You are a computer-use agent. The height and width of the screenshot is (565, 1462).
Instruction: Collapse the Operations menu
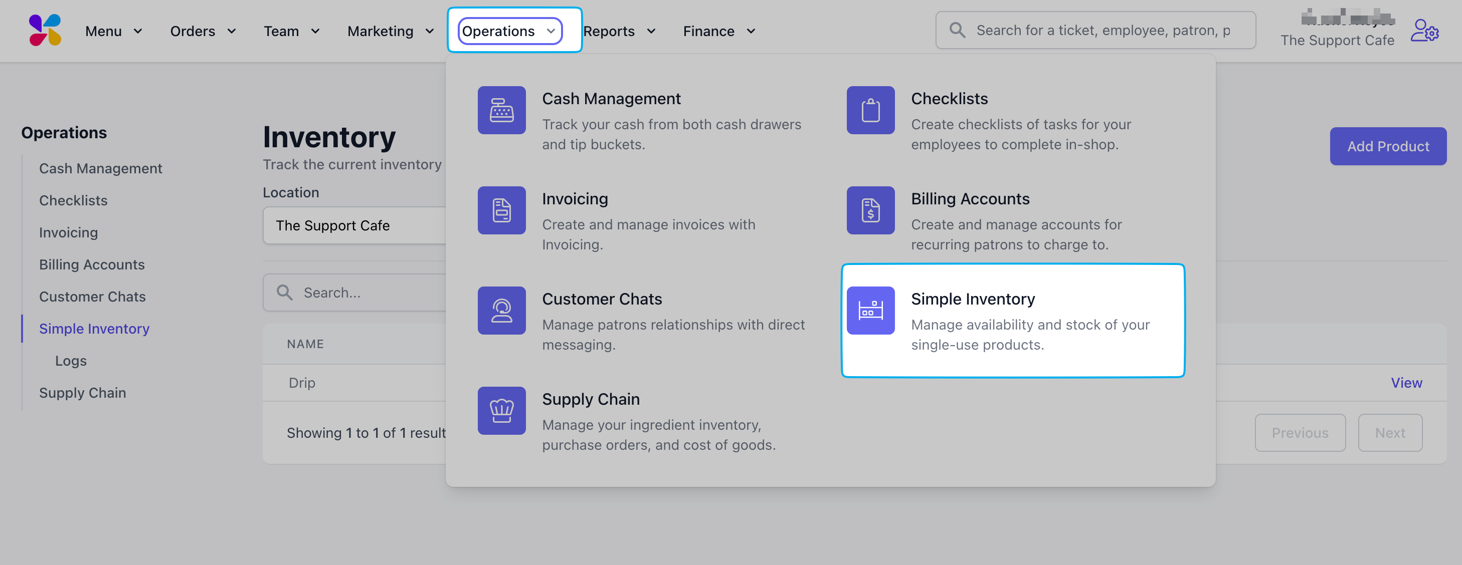tap(509, 31)
